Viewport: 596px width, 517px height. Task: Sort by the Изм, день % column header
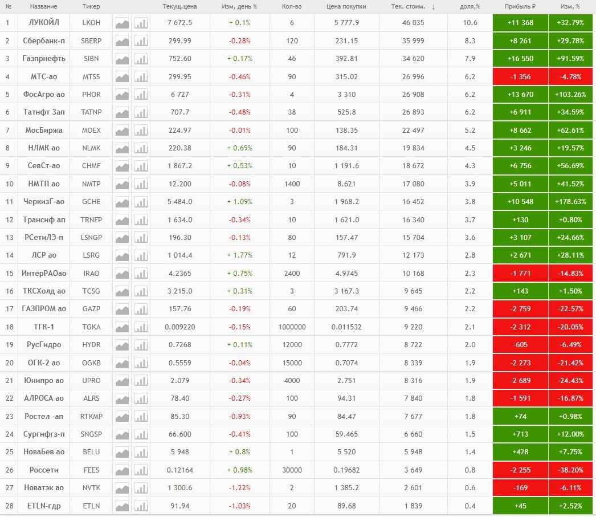click(239, 6)
